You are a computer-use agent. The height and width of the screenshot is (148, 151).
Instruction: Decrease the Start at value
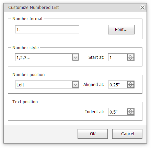pyautogui.click(x=130, y=59)
